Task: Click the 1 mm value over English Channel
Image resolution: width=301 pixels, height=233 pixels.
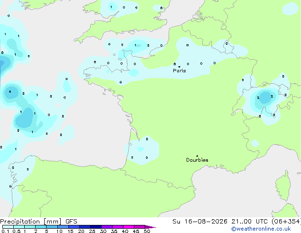Action: click(x=135, y=45)
